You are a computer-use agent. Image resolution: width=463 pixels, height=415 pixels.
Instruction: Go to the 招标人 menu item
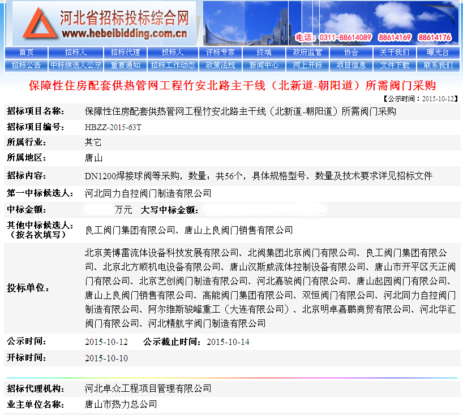coord(75,52)
